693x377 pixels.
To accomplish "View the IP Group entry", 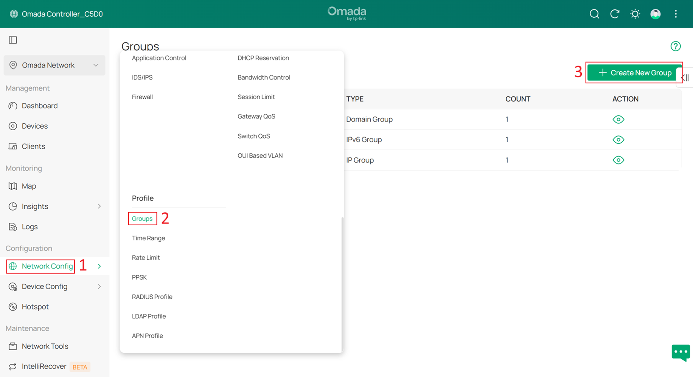I will coord(618,160).
